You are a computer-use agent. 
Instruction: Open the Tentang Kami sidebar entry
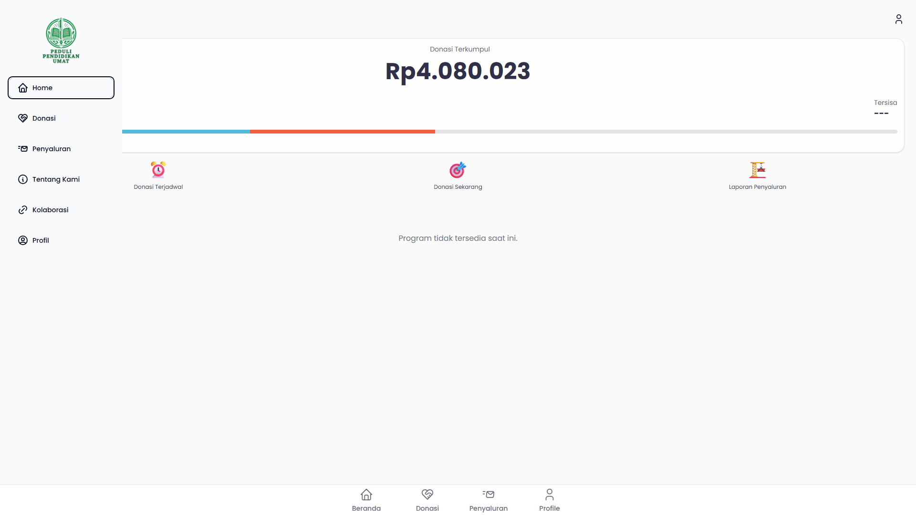point(56,179)
